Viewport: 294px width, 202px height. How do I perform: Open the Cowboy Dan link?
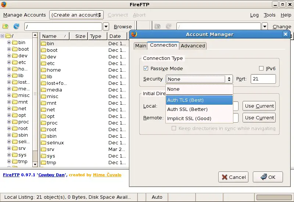(x=51, y=175)
